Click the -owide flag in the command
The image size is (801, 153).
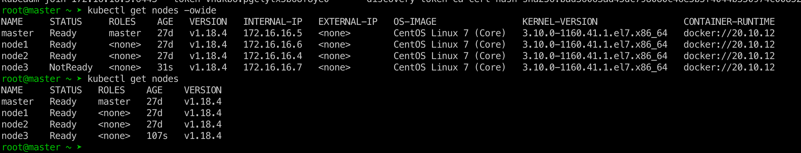point(200,10)
